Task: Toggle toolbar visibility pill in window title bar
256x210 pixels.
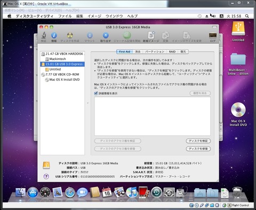Action: click(214, 27)
